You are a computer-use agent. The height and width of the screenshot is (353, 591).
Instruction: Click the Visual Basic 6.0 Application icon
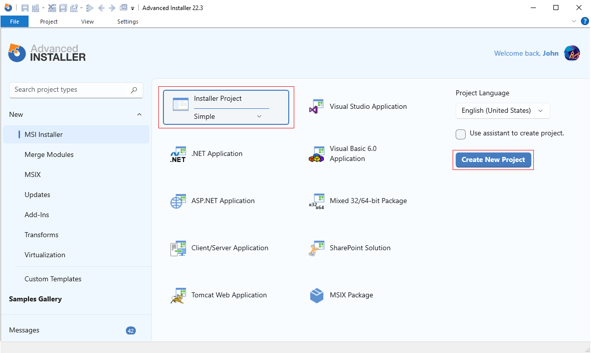(x=316, y=154)
